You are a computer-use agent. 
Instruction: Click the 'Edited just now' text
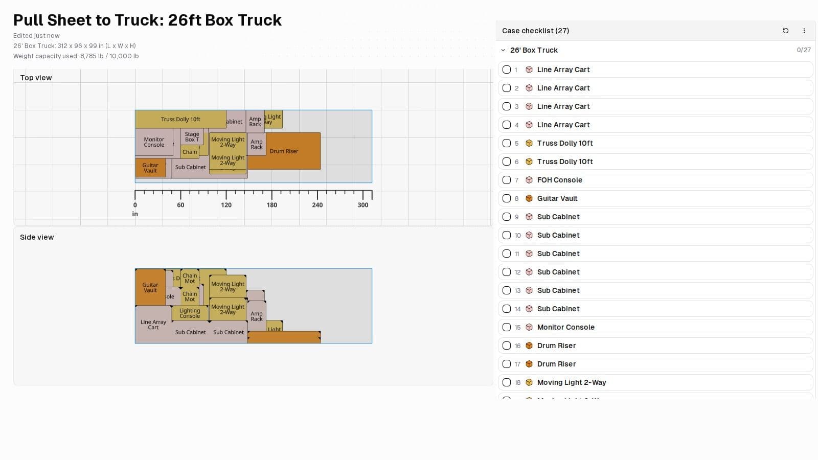pos(36,36)
